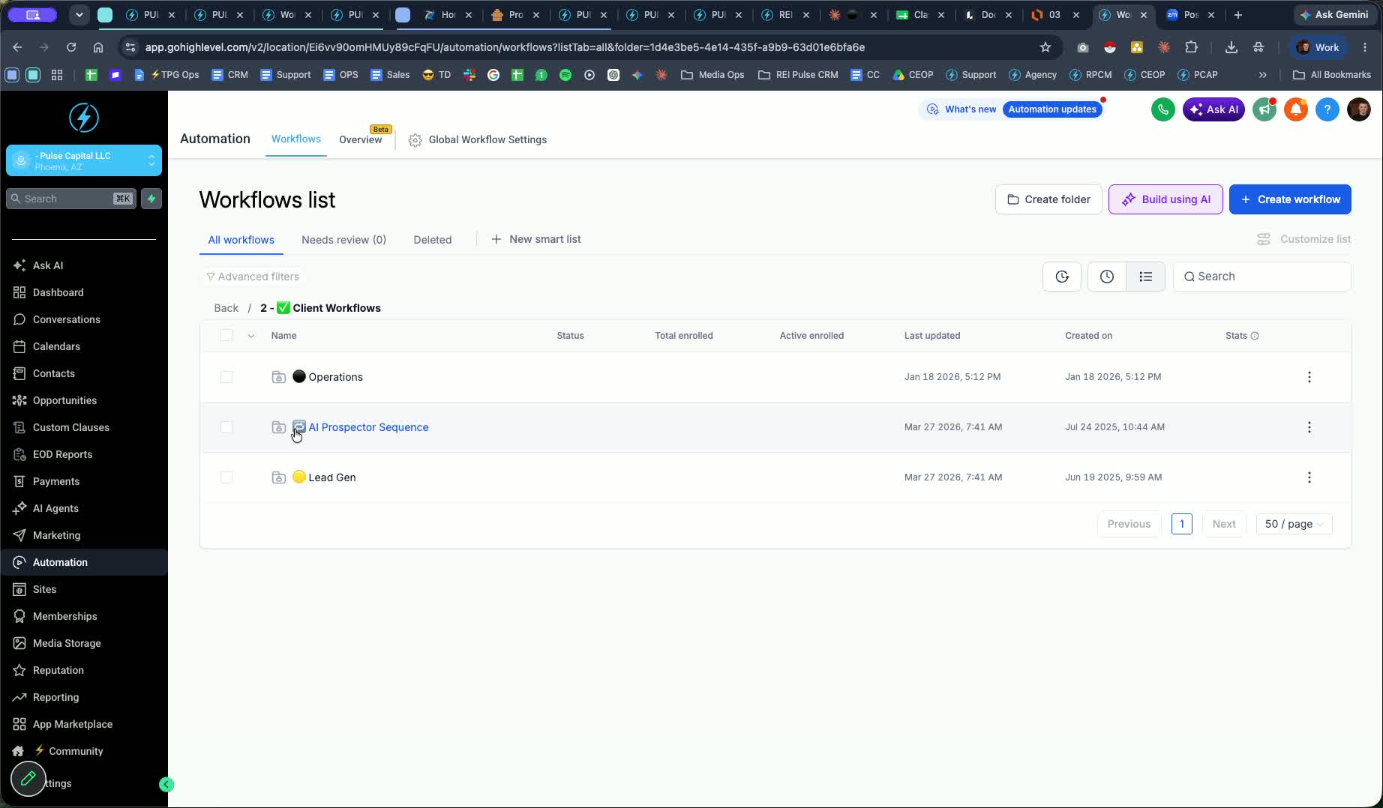Click the Create folder button
The width and height of the screenshot is (1383, 808).
pyautogui.click(x=1048, y=199)
